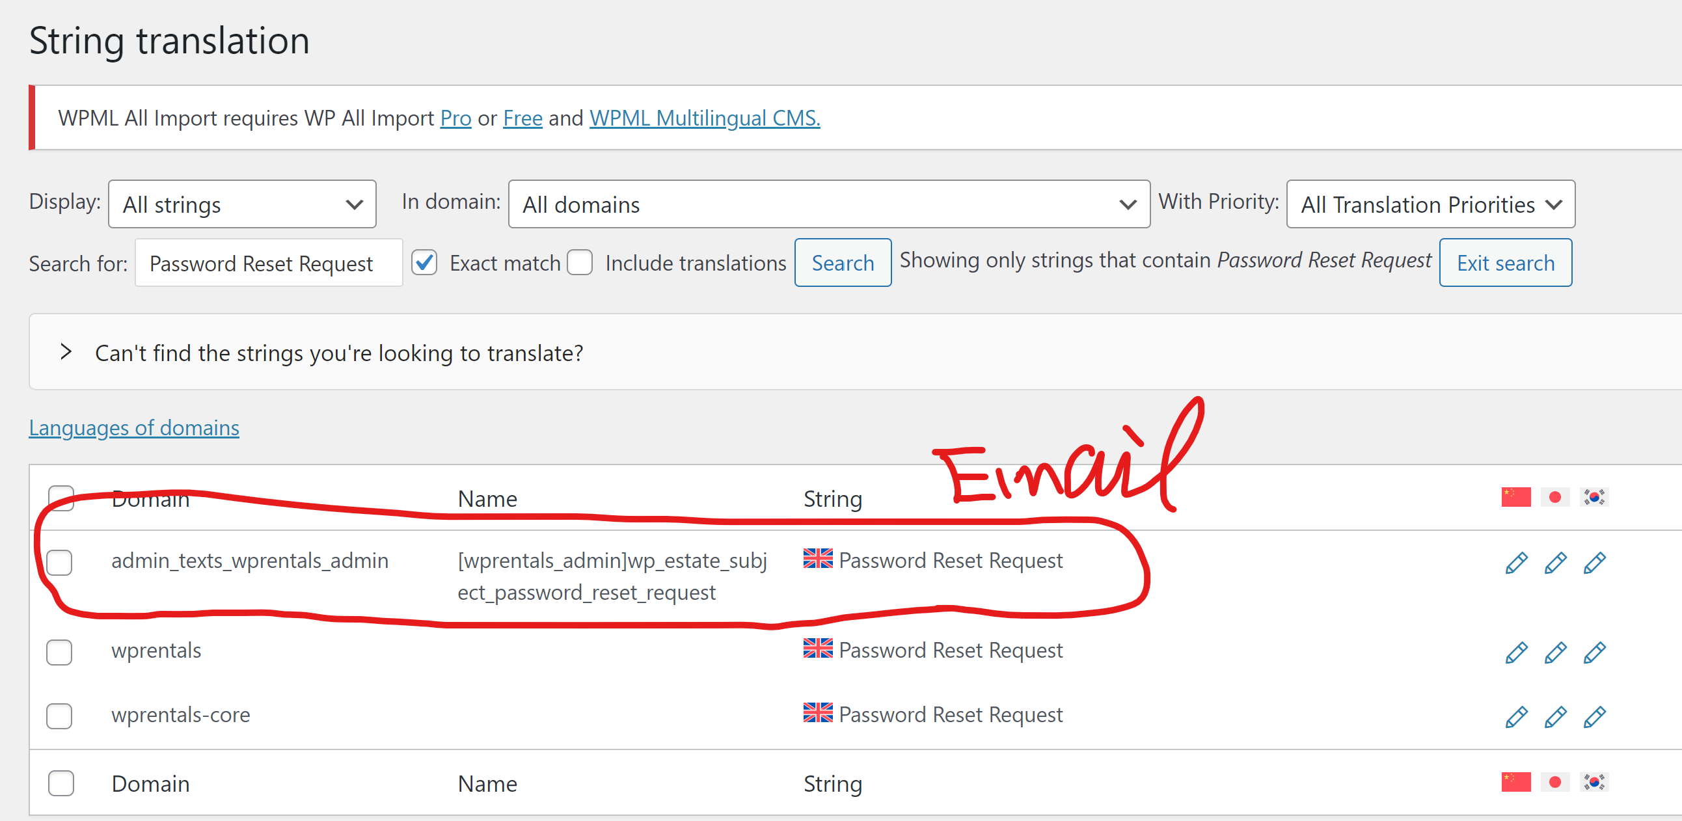Edit Japanese translation for wprentals-core row
Image resolution: width=1682 pixels, height=821 pixels.
click(1554, 716)
